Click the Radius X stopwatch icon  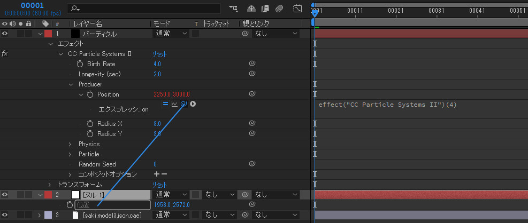click(x=90, y=124)
